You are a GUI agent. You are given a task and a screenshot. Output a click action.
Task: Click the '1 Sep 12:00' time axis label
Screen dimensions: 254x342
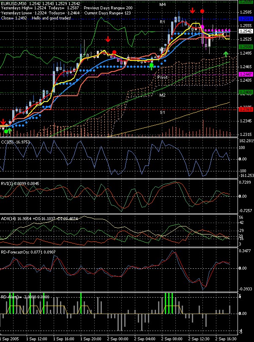tap(37, 339)
